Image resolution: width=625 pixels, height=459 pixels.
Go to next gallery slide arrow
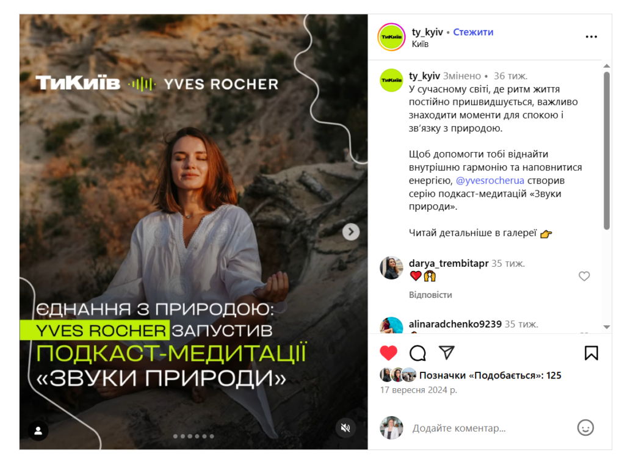coord(351,232)
